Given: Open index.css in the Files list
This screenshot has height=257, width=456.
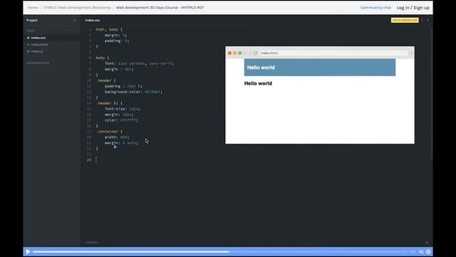Looking at the screenshot, I should tap(38, 38).
